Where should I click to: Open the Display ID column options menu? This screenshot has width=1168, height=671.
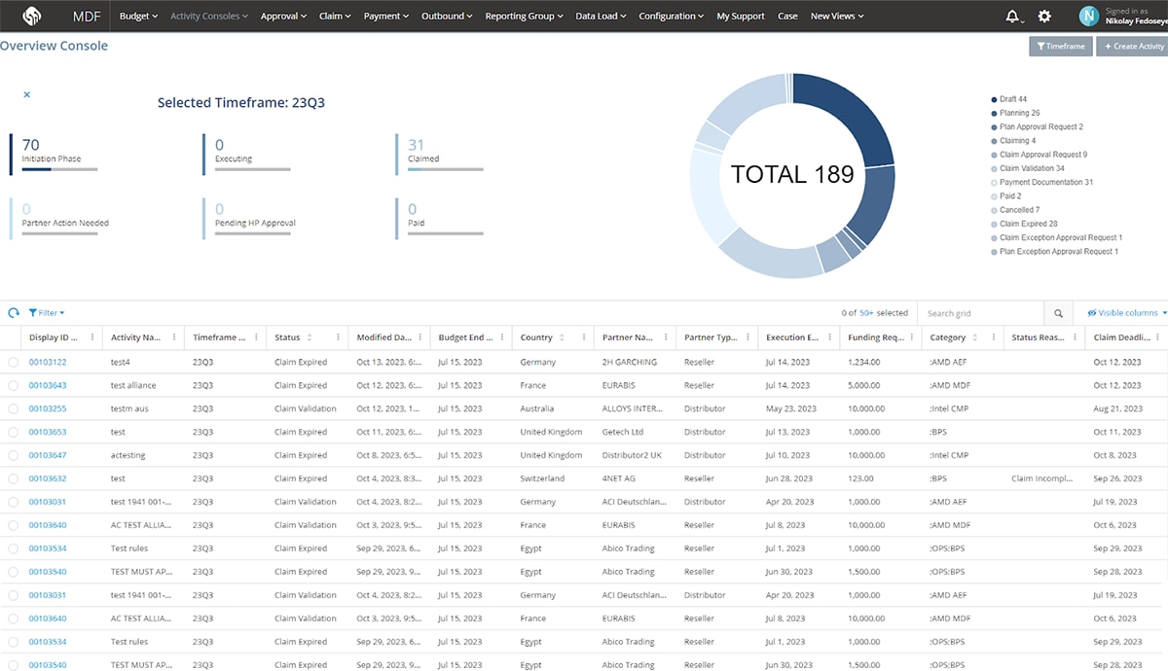click(x=92, y=337)
